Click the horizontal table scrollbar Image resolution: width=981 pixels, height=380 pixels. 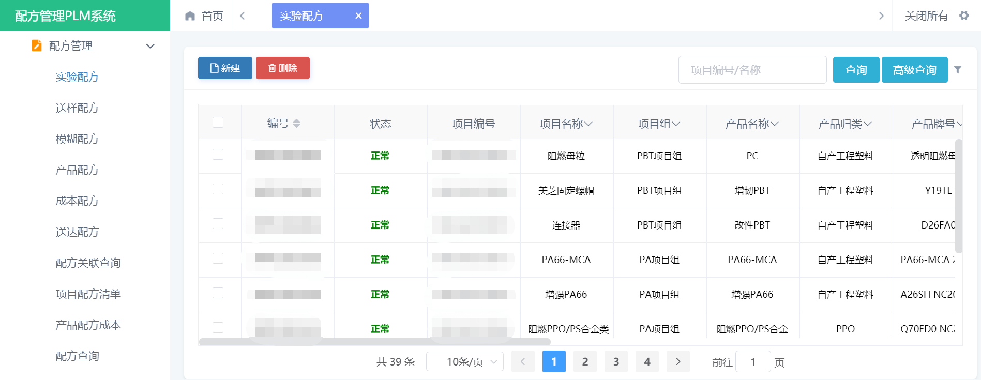374,342
